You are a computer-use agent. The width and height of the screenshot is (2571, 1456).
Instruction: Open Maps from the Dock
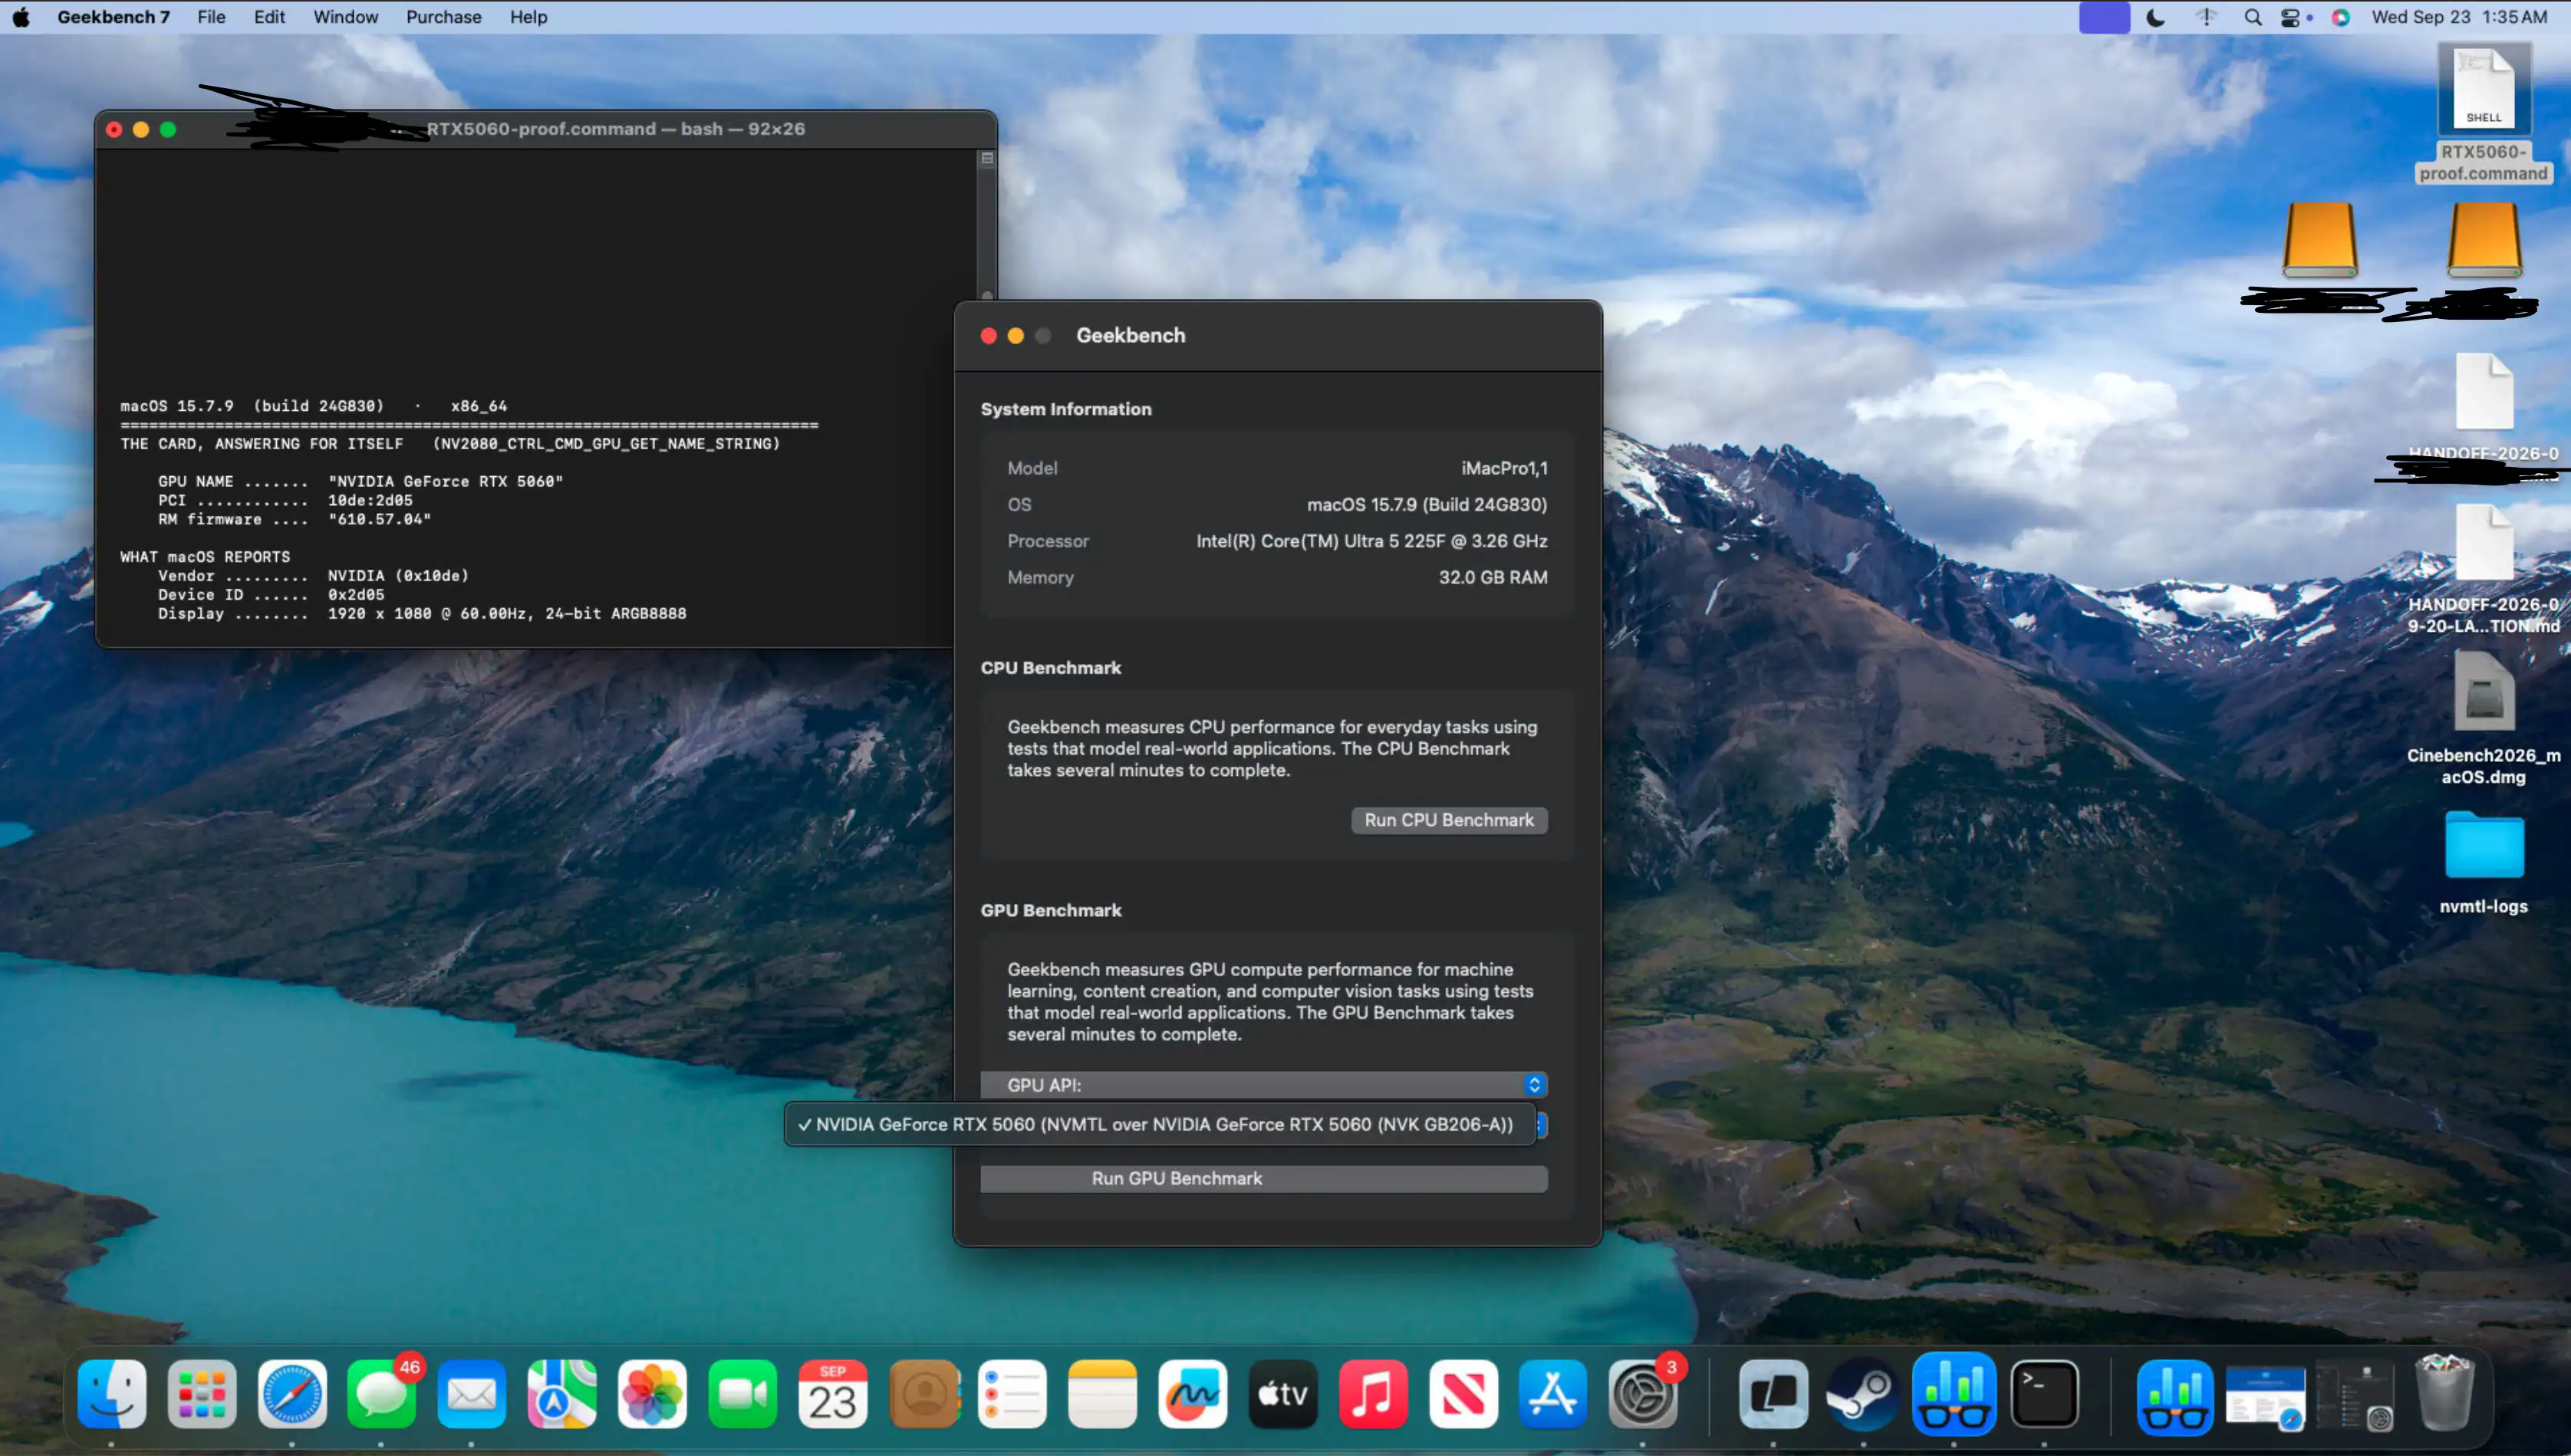(561, 1393)
